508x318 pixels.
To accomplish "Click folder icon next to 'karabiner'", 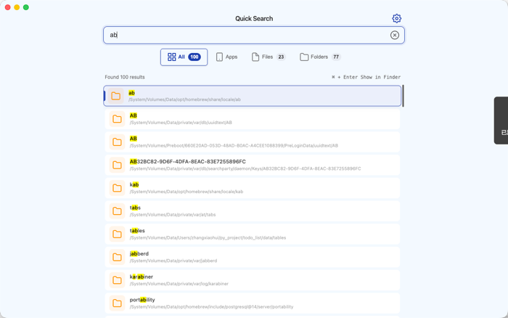I will (x=117, y=280).
